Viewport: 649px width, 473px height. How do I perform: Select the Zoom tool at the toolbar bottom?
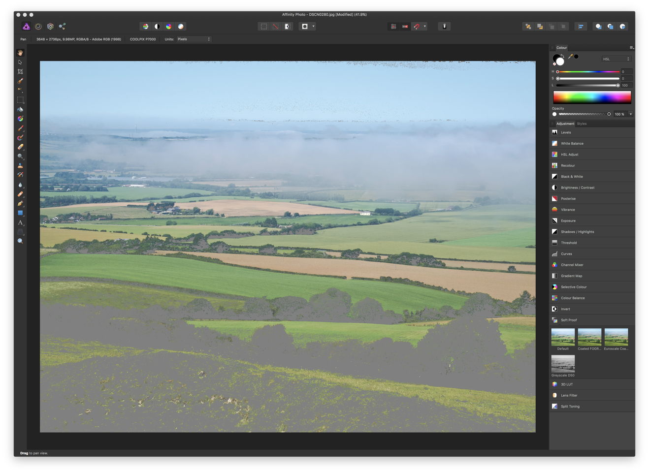[x=20, y=241]
